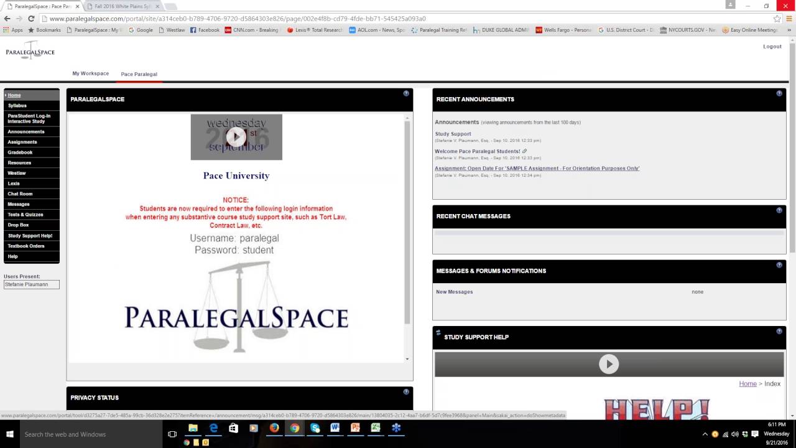The height and width of the screenshot is (448, 796).
Task: Open PowerPoint from the taskbar
Action: click(355, 428)
